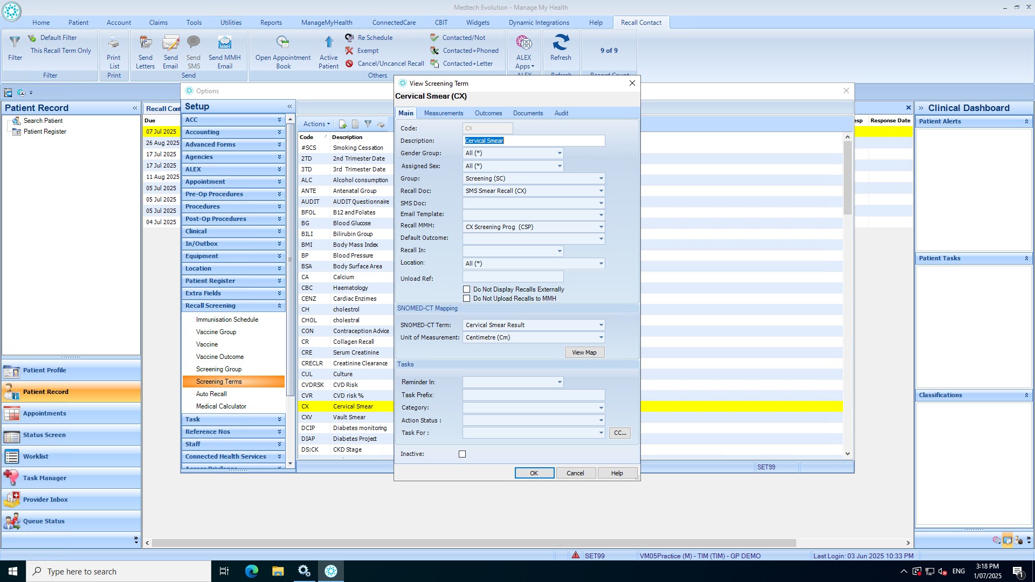
Task: Click the Print List icon
Action: tap(114, 43)
